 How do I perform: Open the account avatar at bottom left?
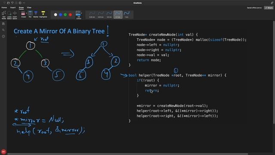pos(3,152)
